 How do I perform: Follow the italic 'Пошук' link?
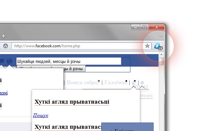coord(41,115)
